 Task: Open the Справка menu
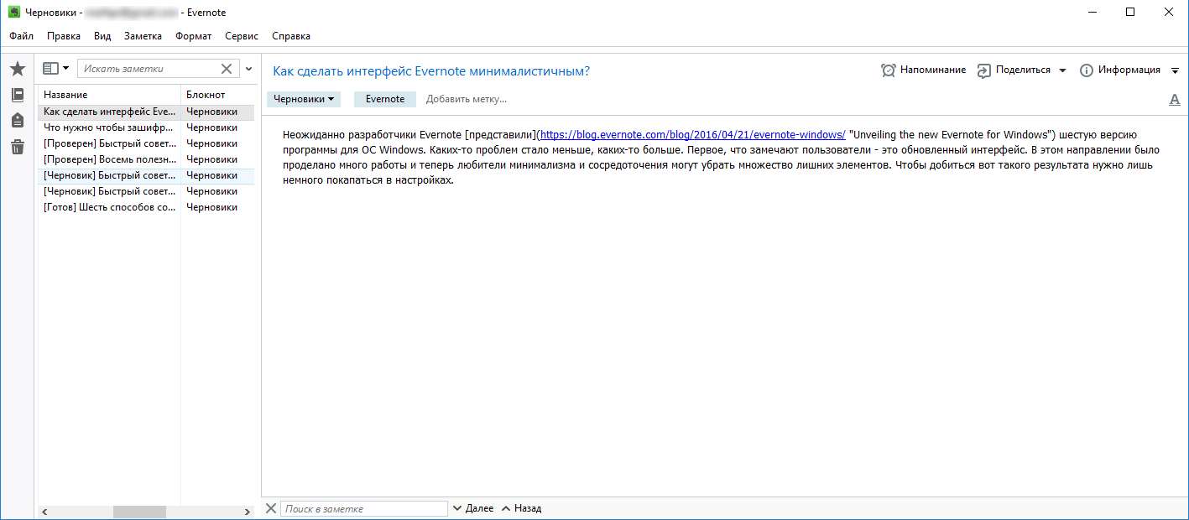point(291,36)
